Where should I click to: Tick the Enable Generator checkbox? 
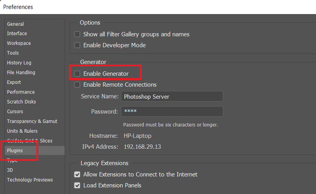coord(77,74)
